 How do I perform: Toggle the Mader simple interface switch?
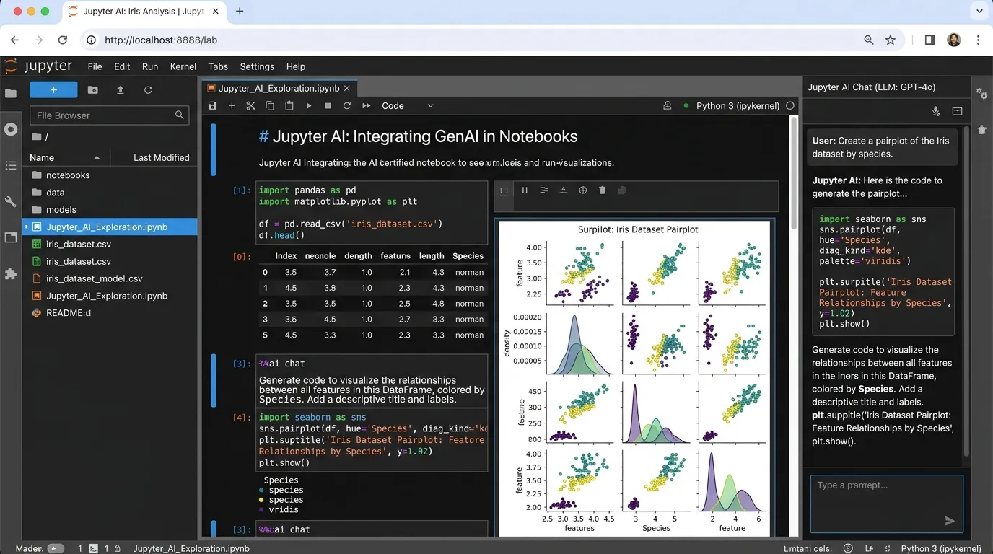click(x=56, y=549)
